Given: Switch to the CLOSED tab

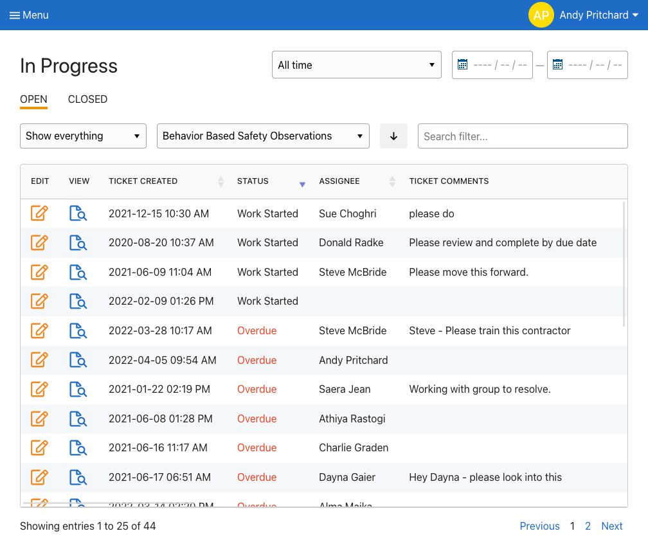Looking at the screenshot, I should click(x=87, y=100).
